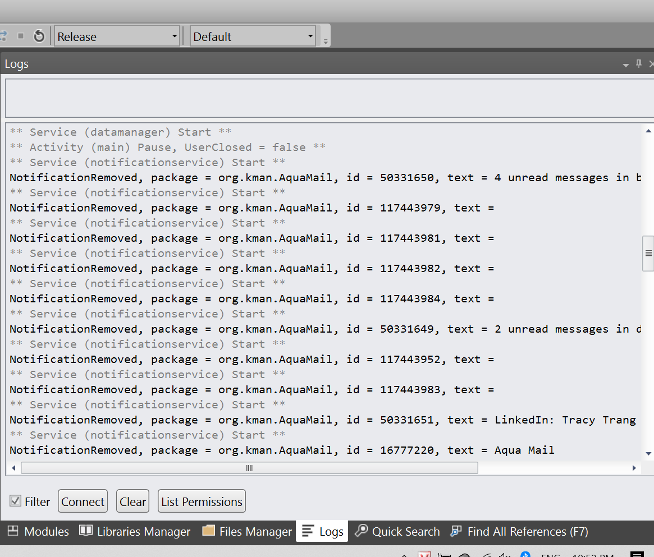Select log line with id = 117443979
The width and height of the screenshot is (654, 557).
click(252, 208)
